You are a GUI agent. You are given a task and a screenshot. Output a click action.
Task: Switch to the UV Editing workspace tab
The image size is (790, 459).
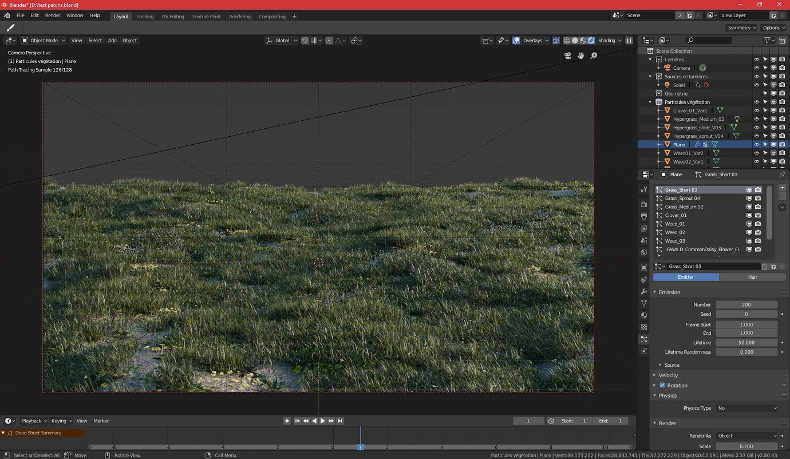[173, 17]
